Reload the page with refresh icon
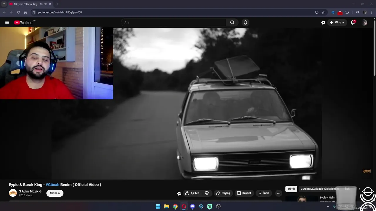 coord(18,12)
